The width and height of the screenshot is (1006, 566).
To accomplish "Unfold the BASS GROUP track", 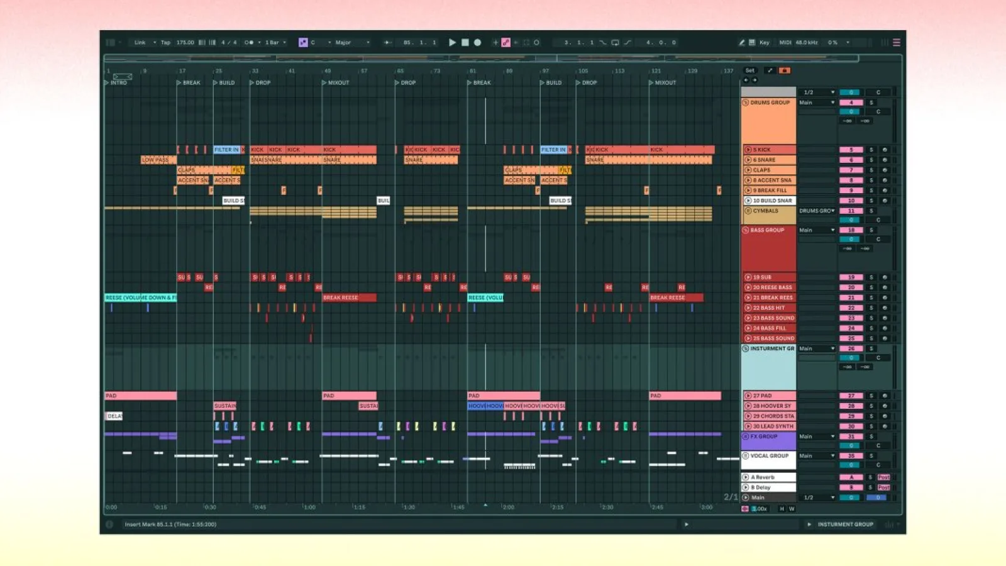I will tap(746, 230).
